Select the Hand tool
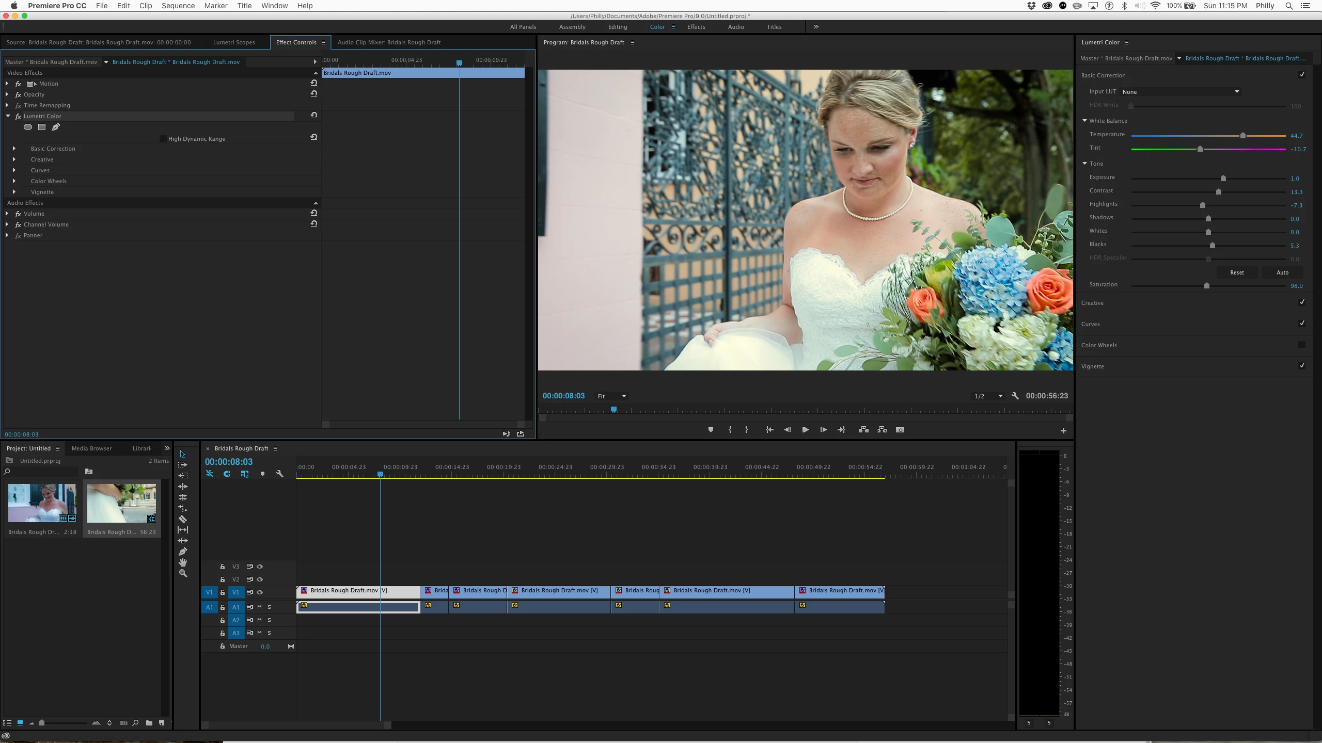1322x743 pixels. (183, 562)
